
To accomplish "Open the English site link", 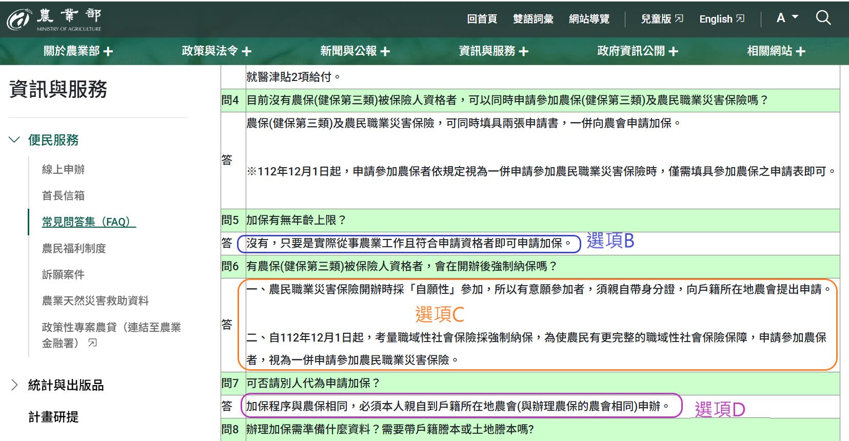I will point(721,19).
